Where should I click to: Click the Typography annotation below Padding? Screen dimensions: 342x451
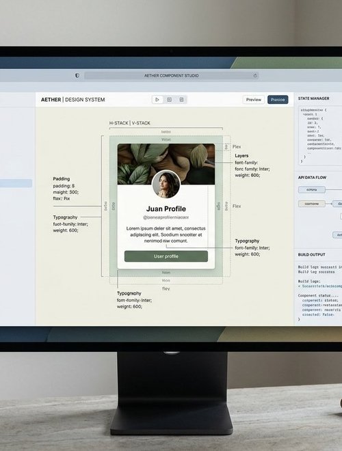[x=65, y=217]
